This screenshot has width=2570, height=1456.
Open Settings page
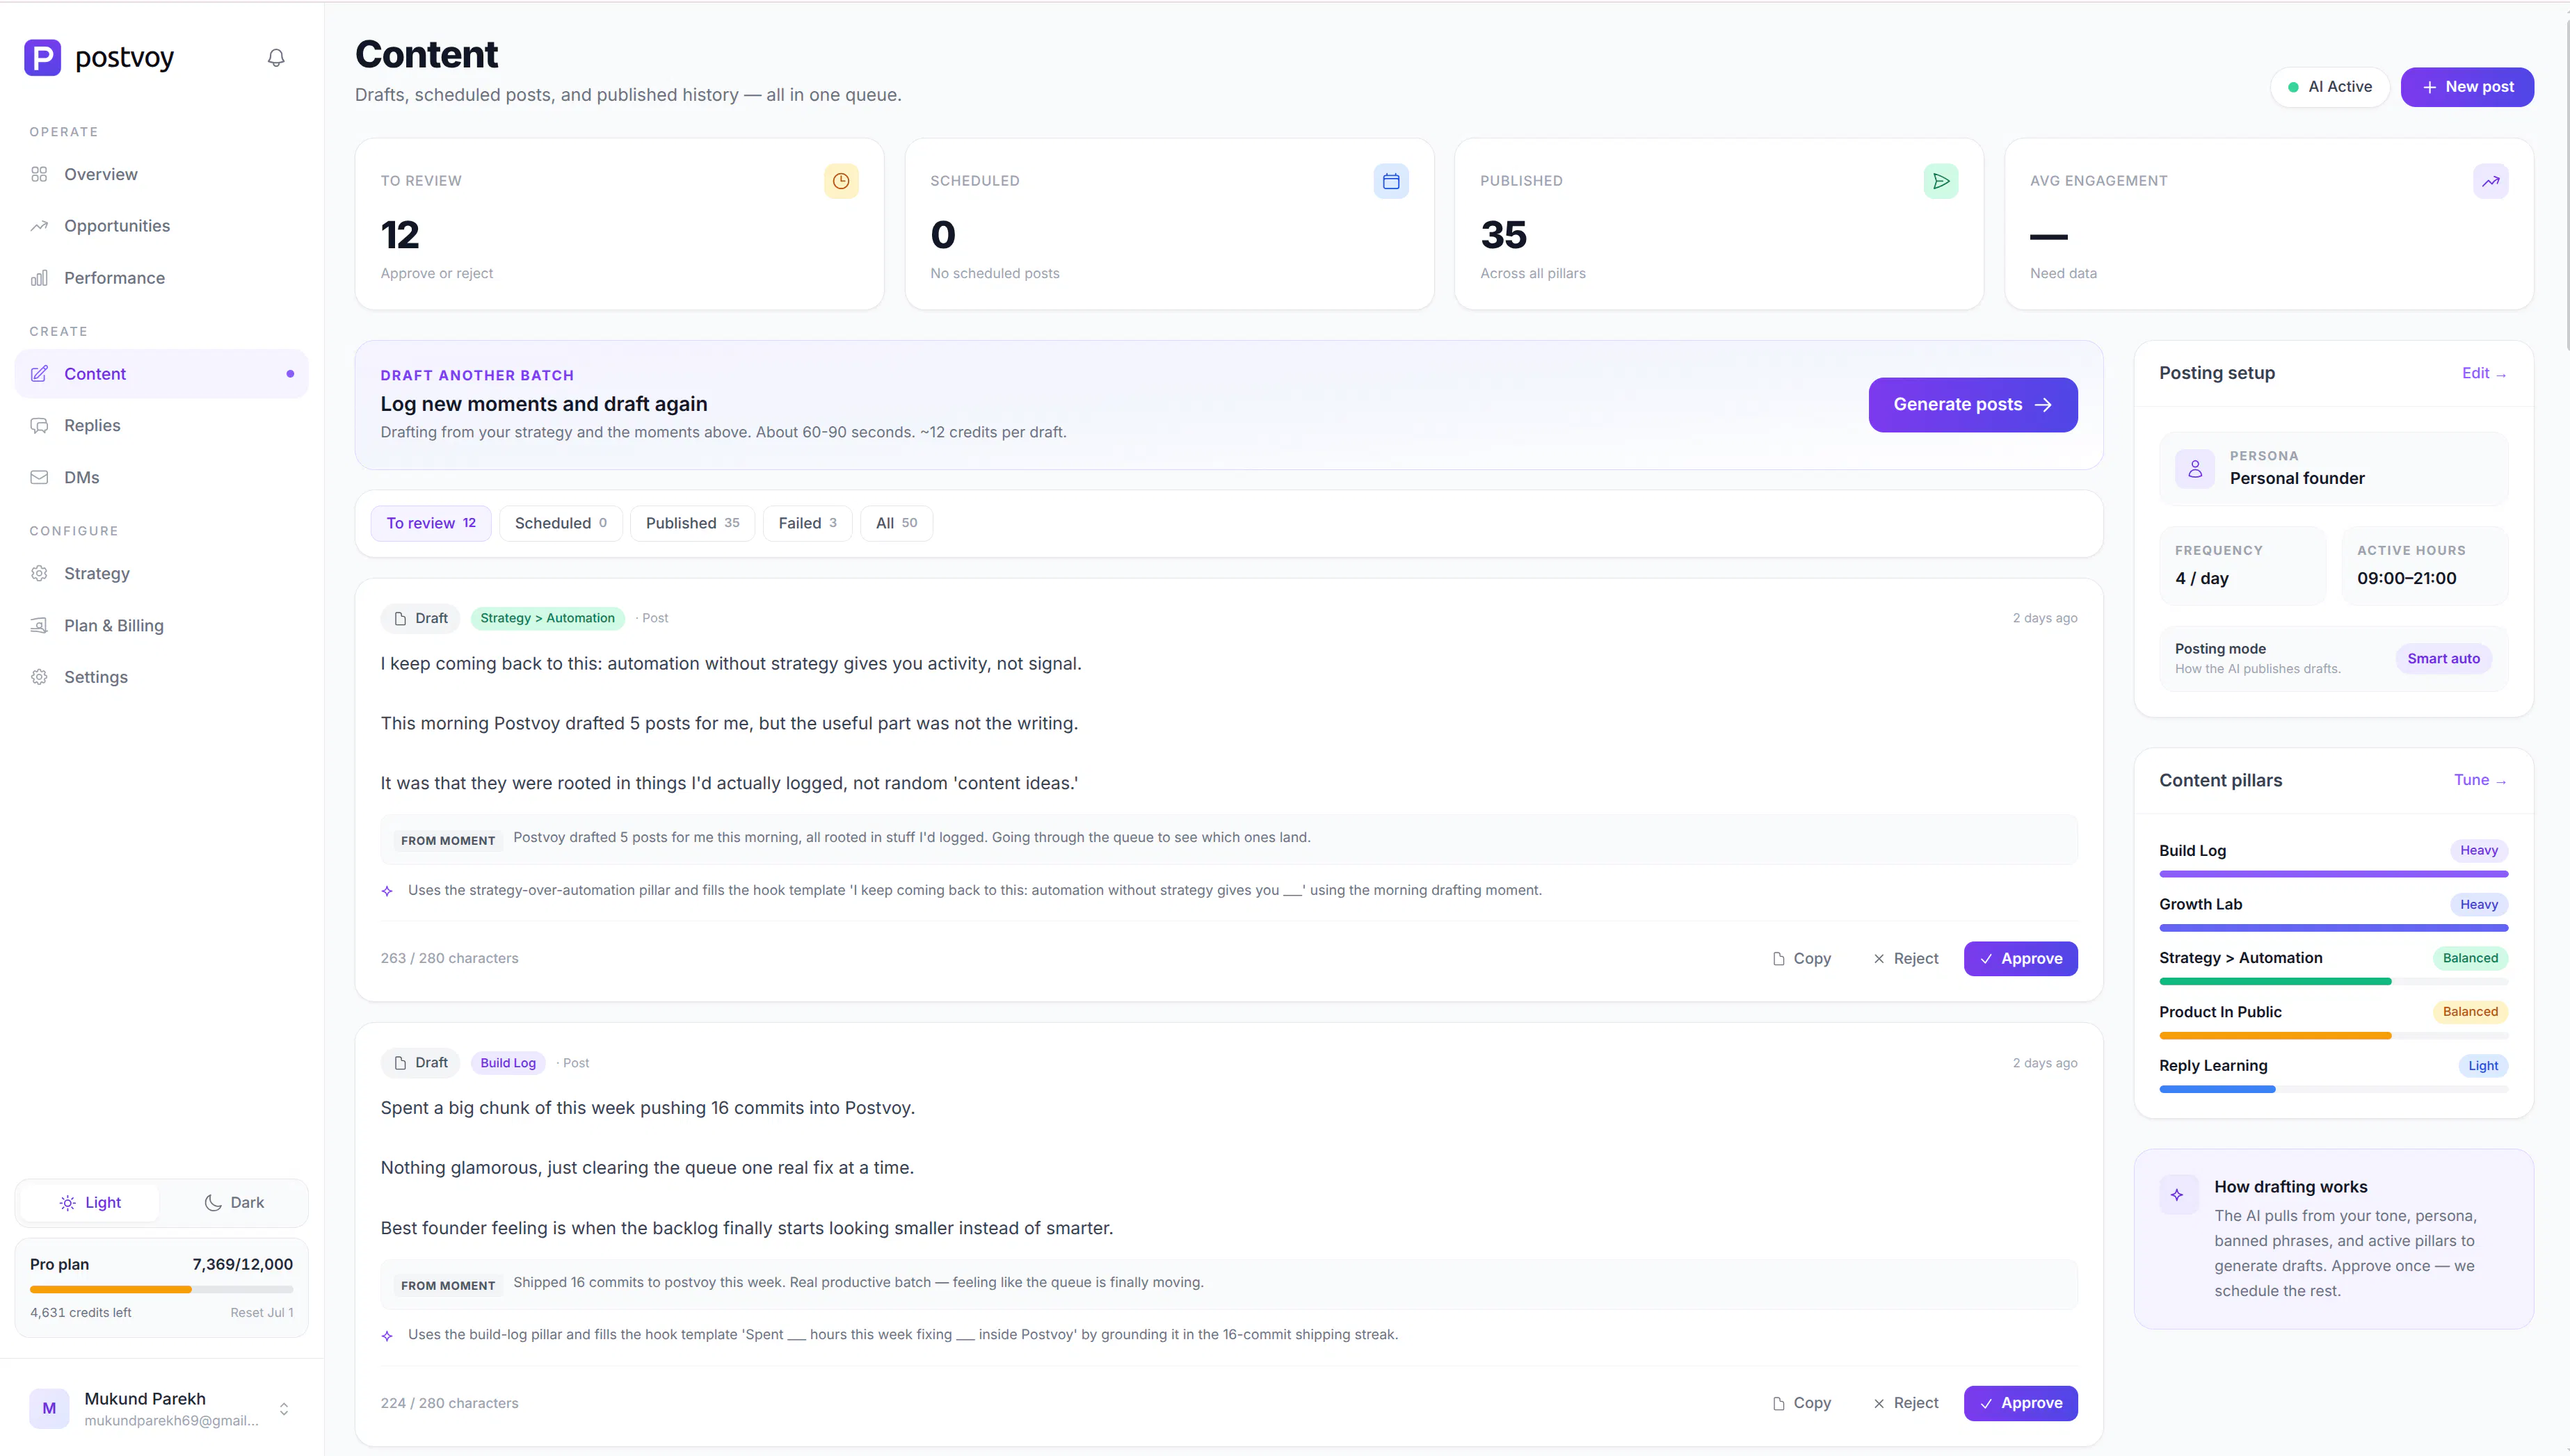tap(161, 677)
